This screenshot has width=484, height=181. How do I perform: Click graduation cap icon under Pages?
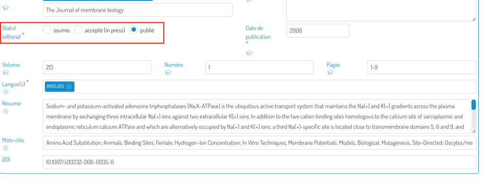pos(330,73)
